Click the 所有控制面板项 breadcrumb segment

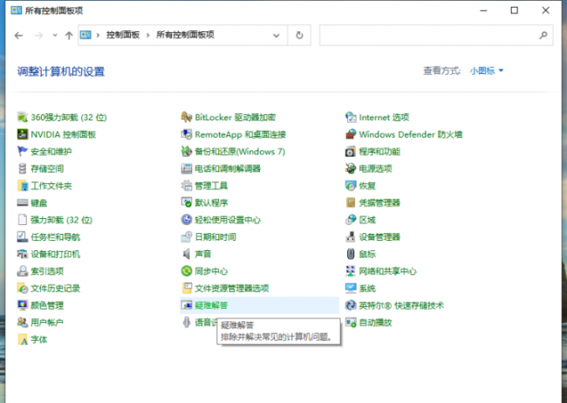click(185, 35)
